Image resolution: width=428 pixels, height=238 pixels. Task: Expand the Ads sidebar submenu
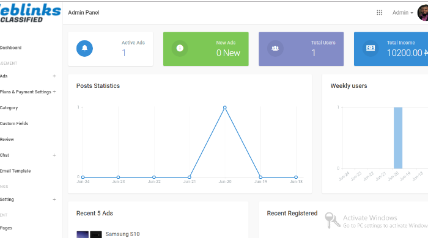(x=54, y=76)
